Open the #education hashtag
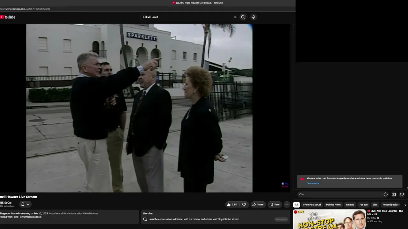This screenshot has width=408, height=229. (76, 213)
